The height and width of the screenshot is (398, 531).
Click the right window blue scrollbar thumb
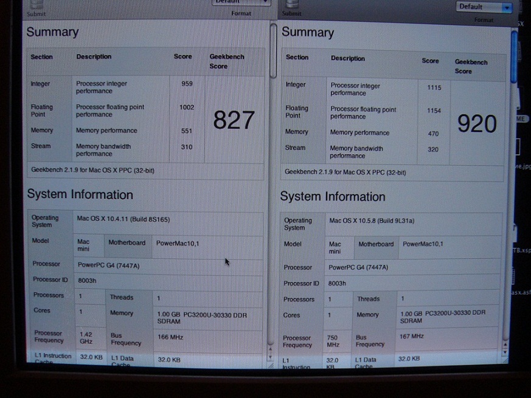pyautogui.click(x=514, y=57)
